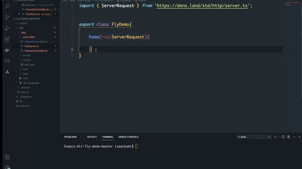Open the Run and Debug view
The width and height of the screenshot is (302, 169).
click(x=8, y=28)
